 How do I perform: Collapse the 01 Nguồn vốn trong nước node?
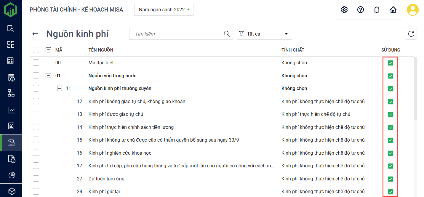point(48,76)
